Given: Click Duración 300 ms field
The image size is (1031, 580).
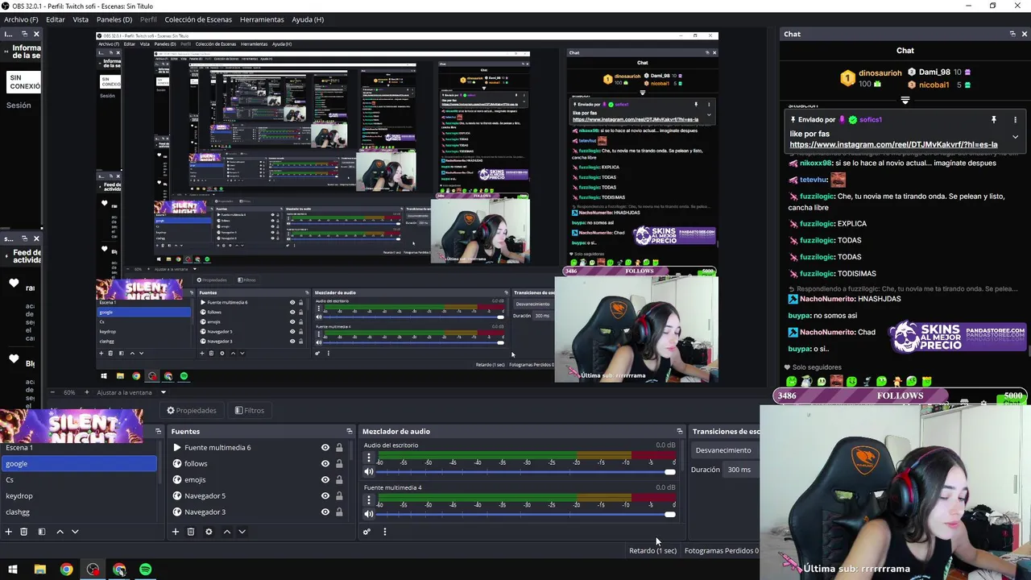Looking at the screenshot, I should (x=741, y=470).
